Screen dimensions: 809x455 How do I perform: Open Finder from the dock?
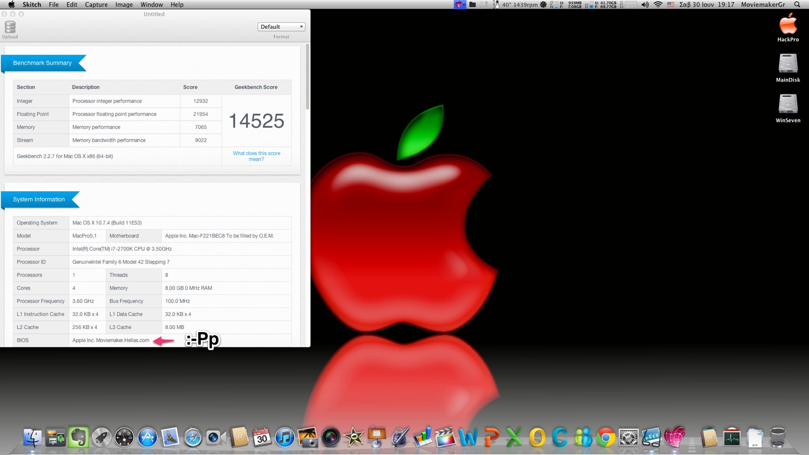(x=33, y=437)
